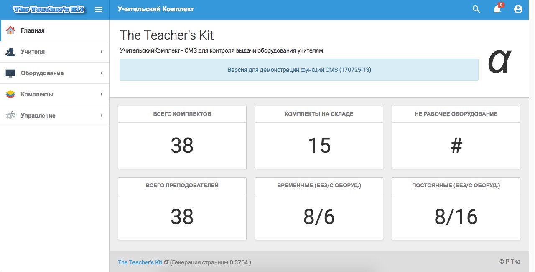This screenshot has width=535, height=272.
Task: Click the Всего преподователей heading
Action: coord(182,185)
